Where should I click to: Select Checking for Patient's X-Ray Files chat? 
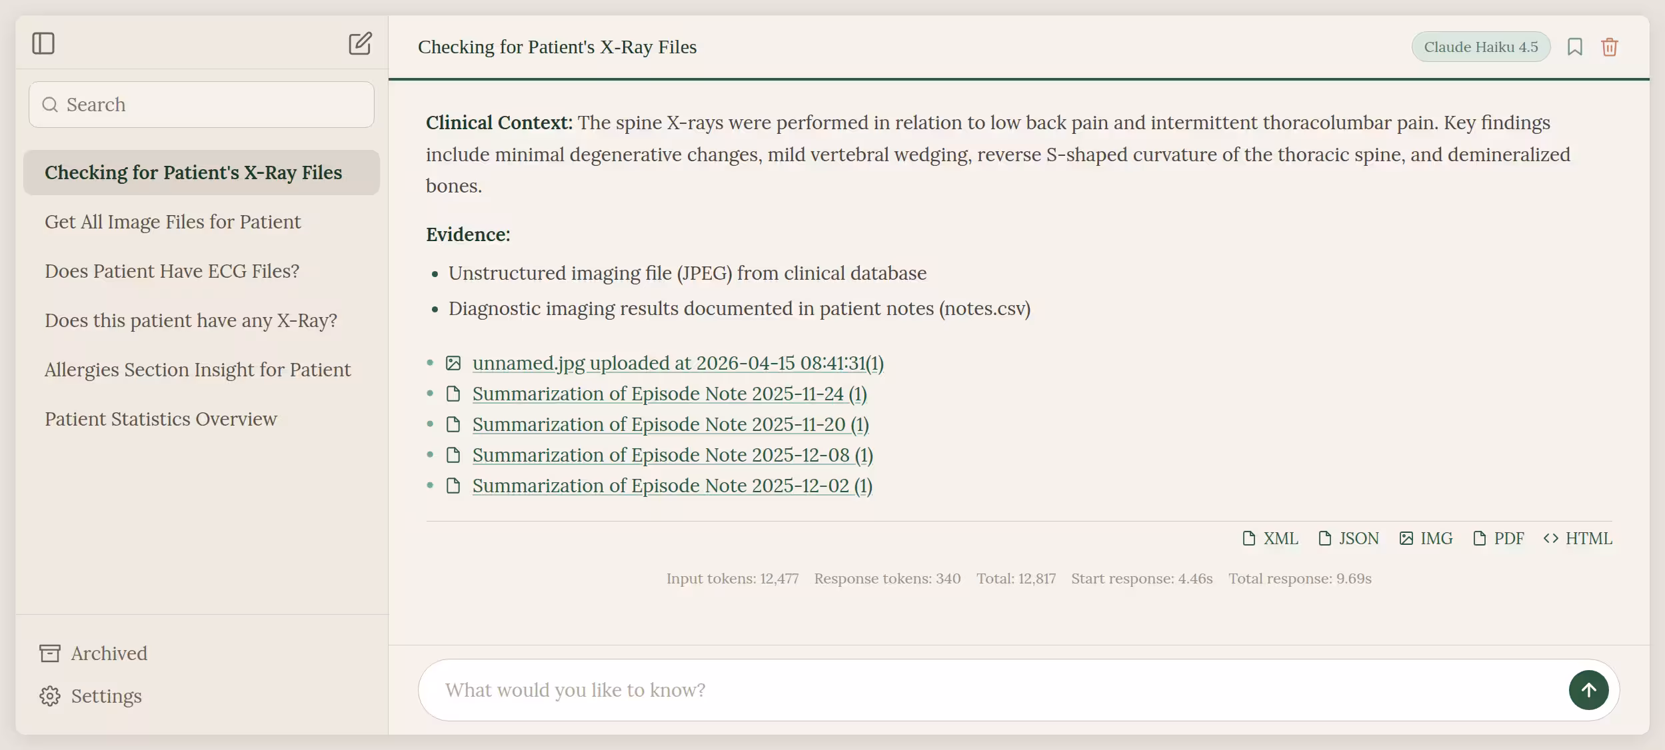click(201, 173)
